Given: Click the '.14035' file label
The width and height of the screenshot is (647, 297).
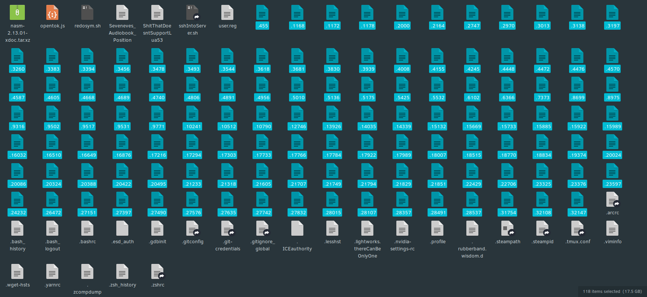Looking at the screenshot, I should [367, 127].
